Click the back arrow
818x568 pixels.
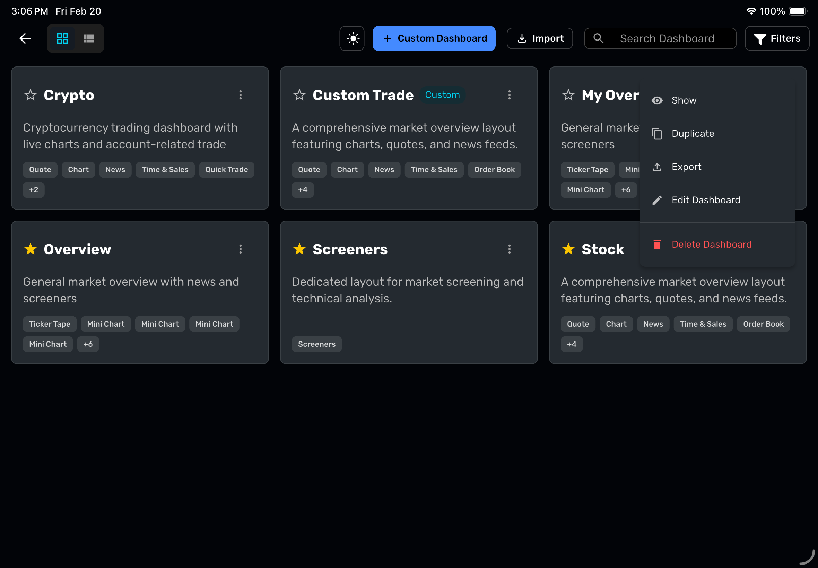(25, 38)
